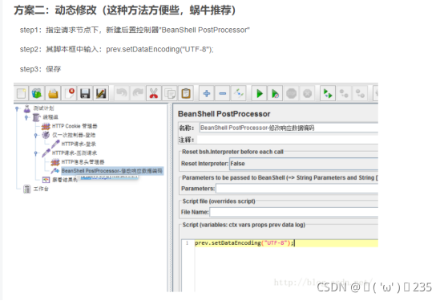Image resolution: width=444 pixels, height=301 pixels.
Task: Select the 测试计划 tree node
Action: click(x=43, y=108)
